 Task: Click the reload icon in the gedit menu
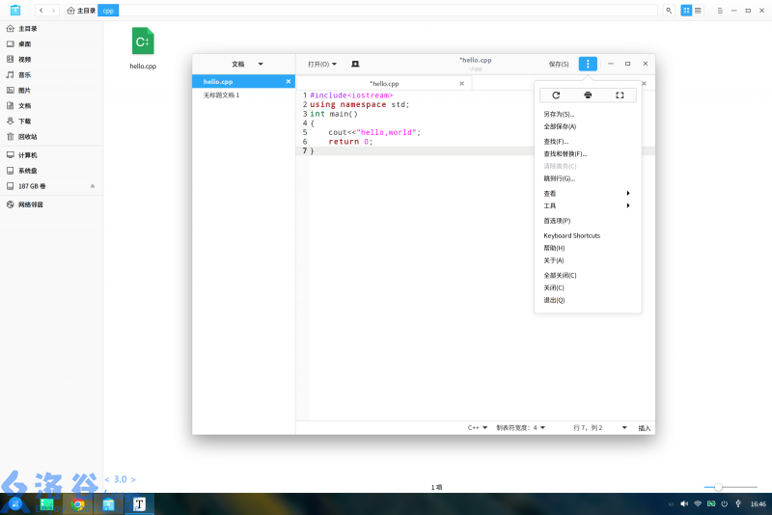(556, 95)
